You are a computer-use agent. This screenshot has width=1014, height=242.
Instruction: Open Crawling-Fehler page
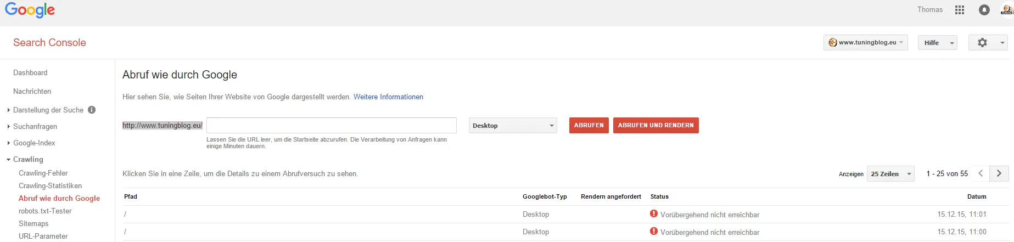[43, 173]
